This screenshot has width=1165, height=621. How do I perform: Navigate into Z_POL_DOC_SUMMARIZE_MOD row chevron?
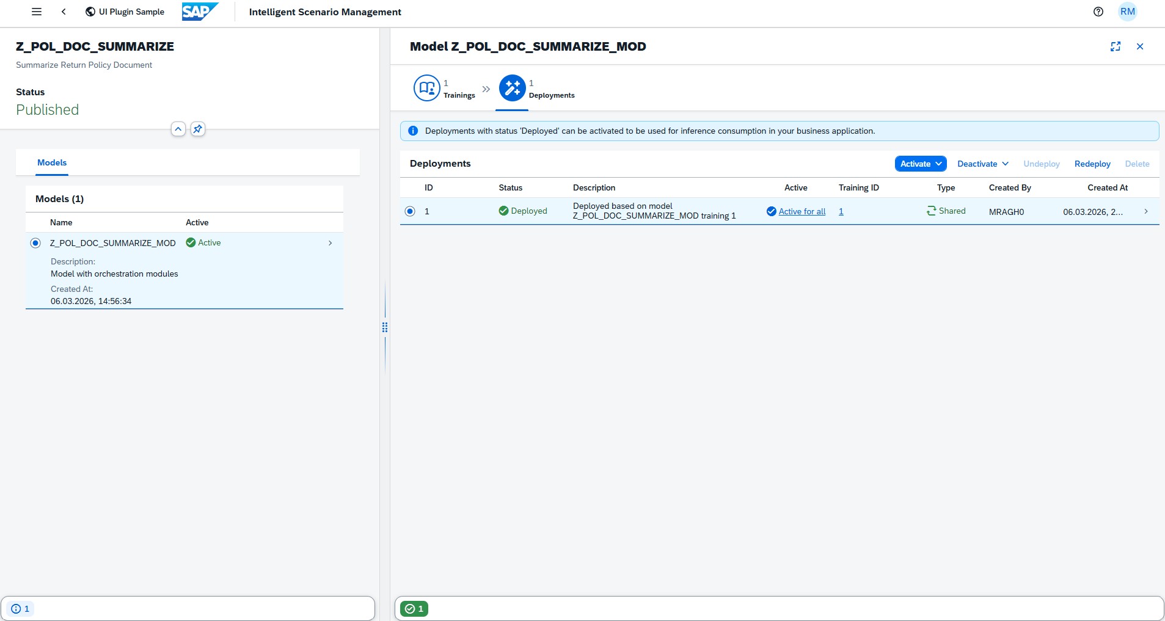(x=331, y=243)
